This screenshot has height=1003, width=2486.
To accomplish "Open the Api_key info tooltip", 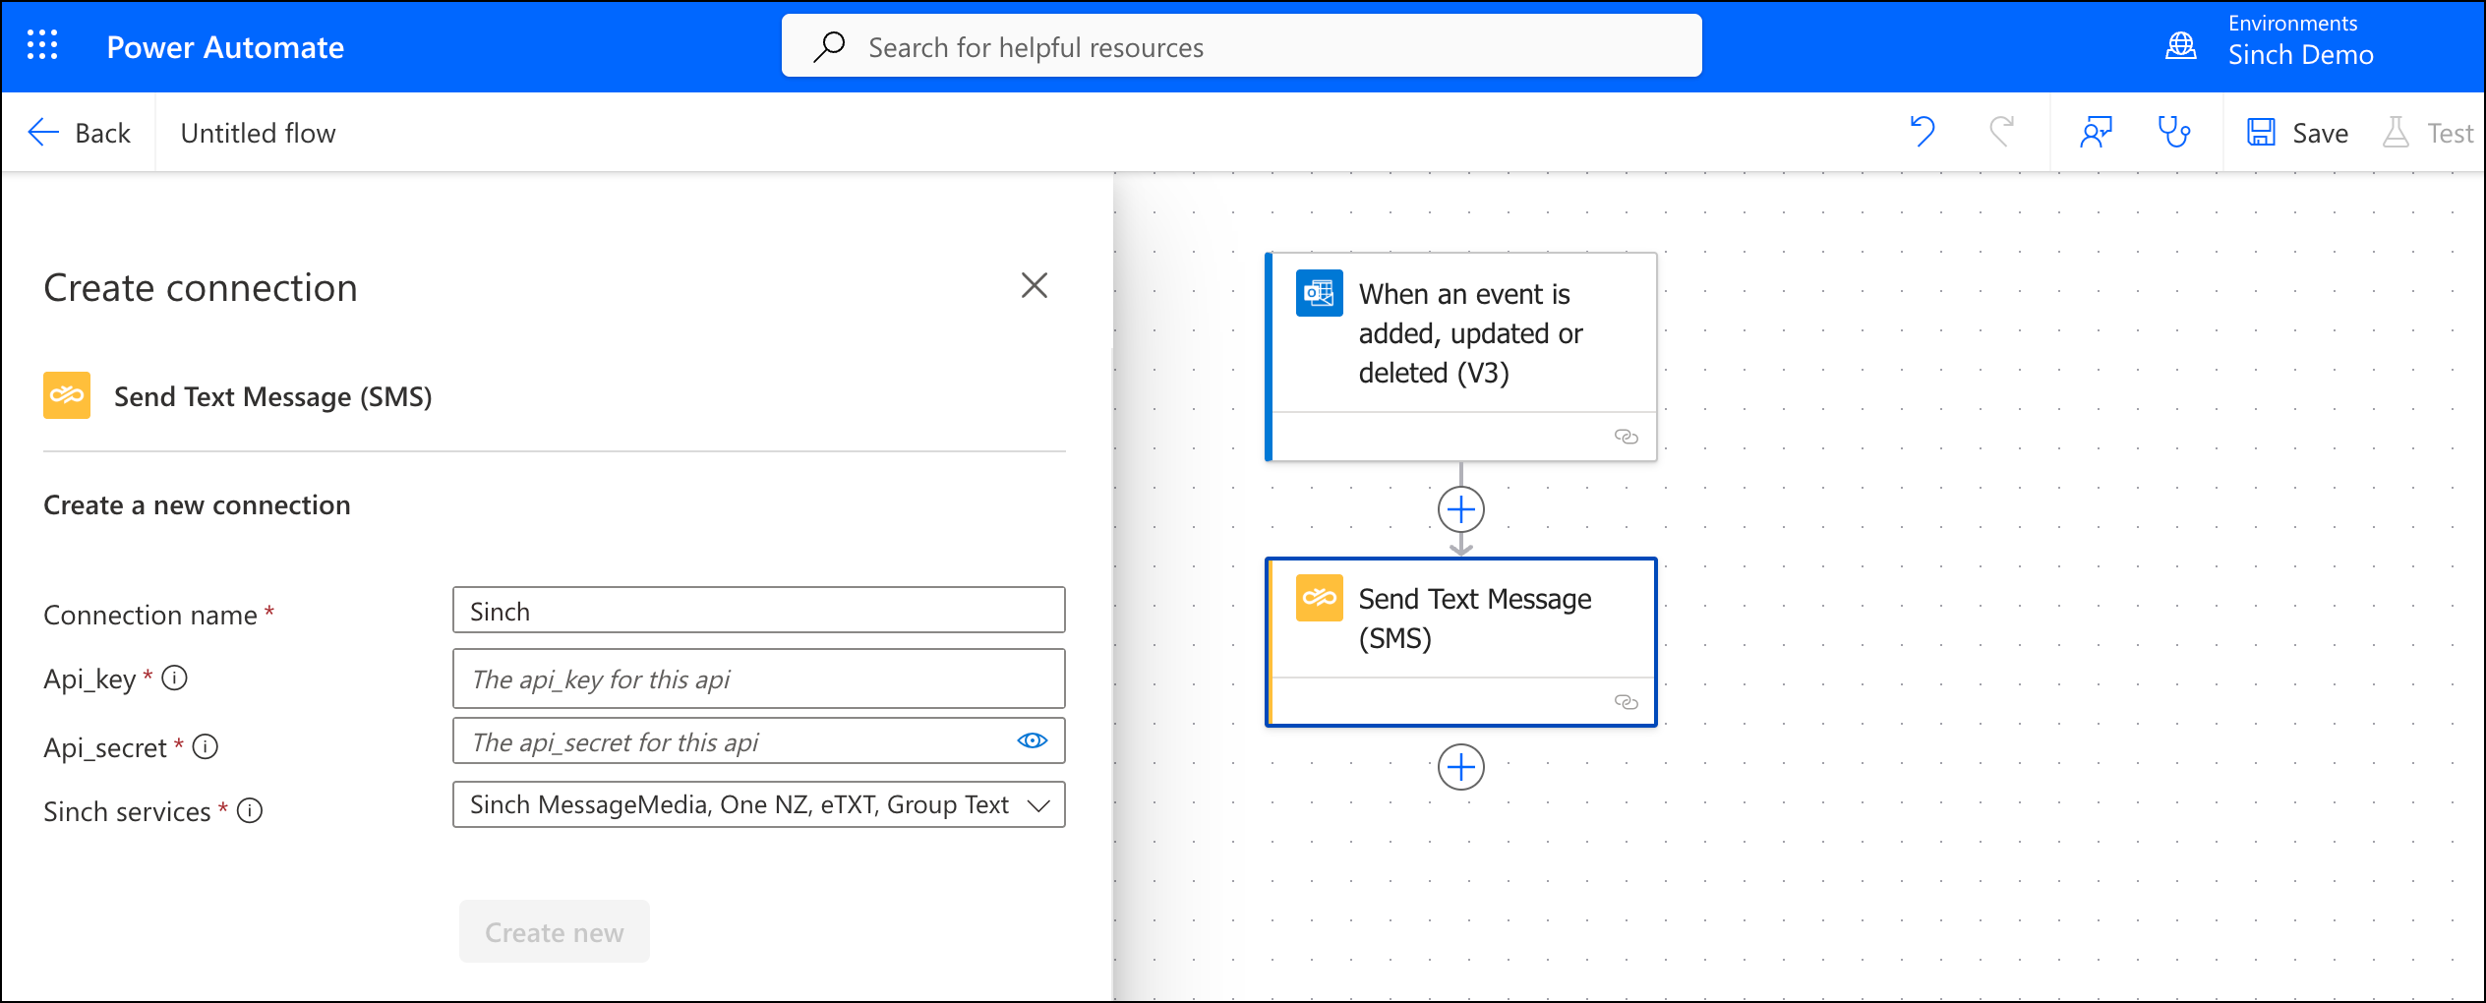I will click(175, 677).
